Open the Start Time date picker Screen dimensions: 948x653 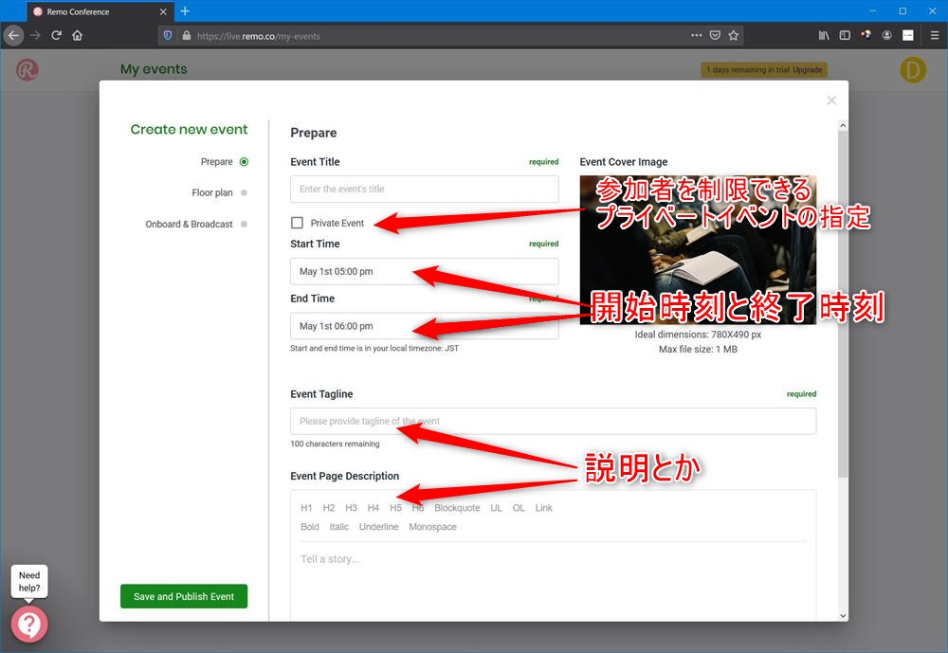click(x=425, y=271)
